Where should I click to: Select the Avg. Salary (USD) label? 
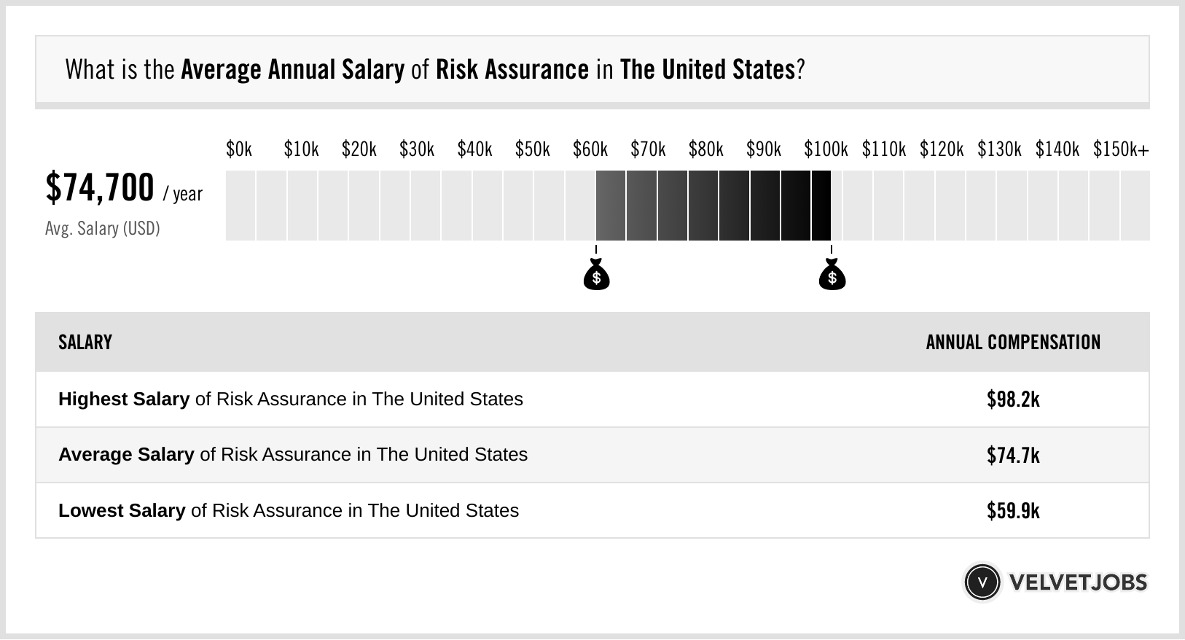102,229
